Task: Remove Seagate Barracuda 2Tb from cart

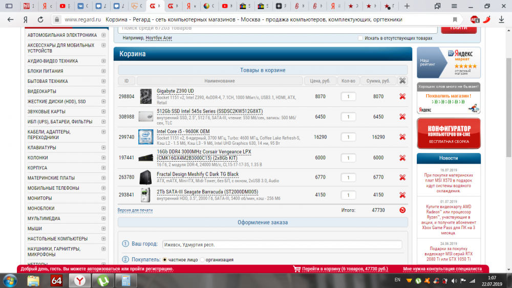Action: pos(402,195)
